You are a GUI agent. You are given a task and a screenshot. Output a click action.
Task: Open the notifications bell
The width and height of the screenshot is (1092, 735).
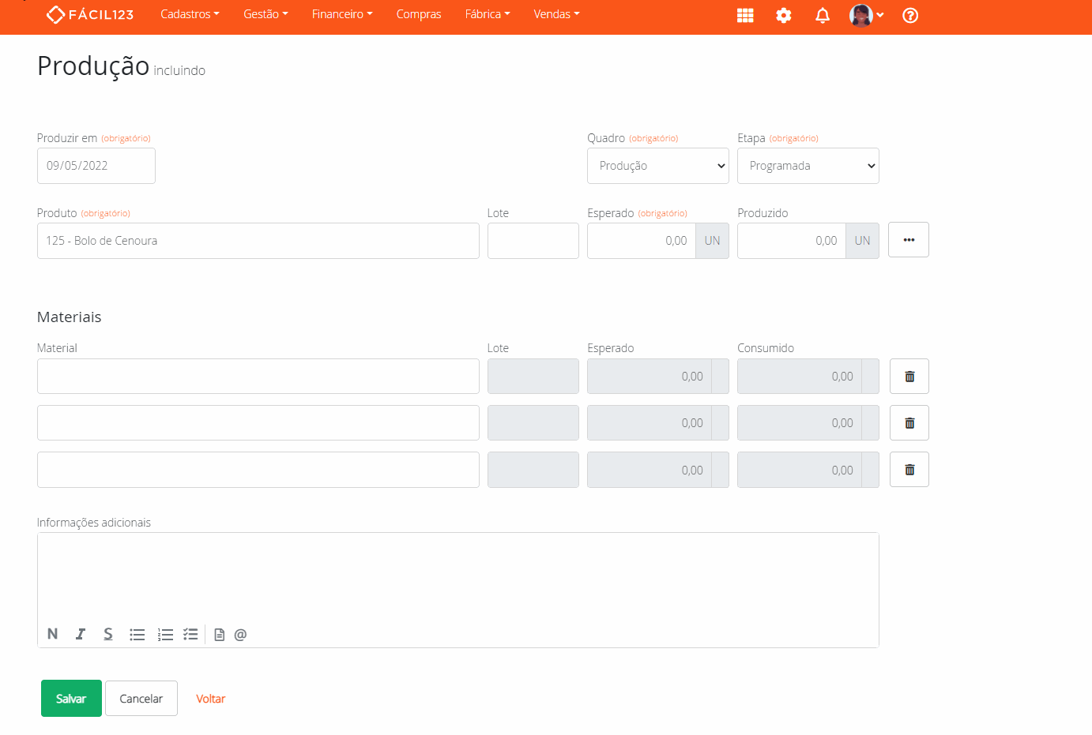823,15
